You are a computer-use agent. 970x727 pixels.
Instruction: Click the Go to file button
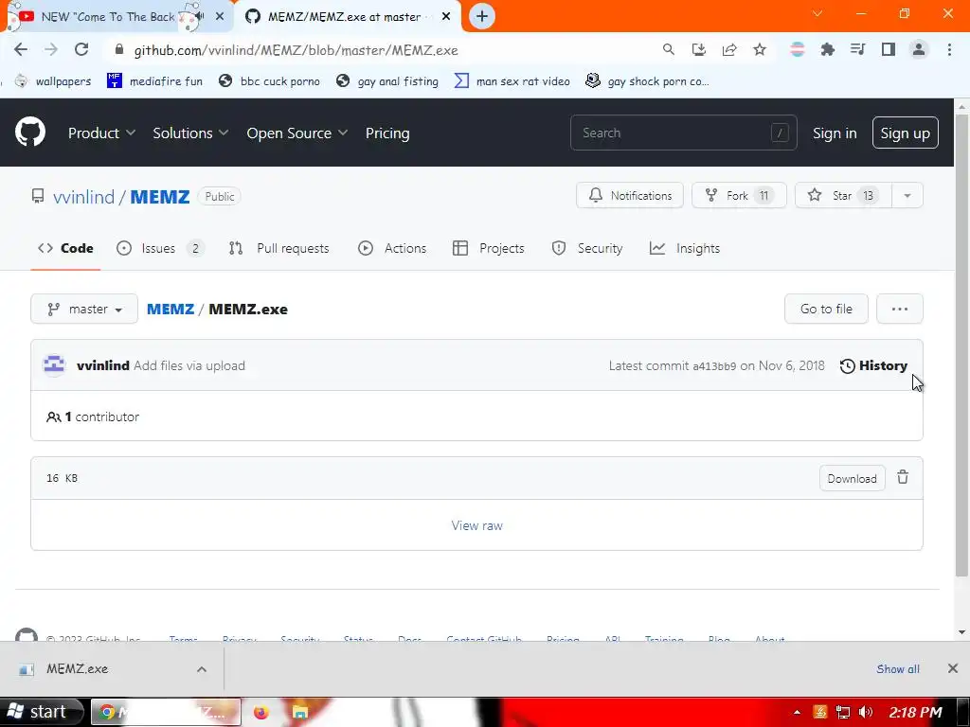click(x=826, y=309)
